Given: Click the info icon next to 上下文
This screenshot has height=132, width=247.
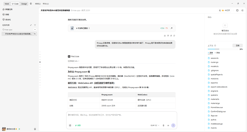Looking at the screenshot, I should pos(215,46).
